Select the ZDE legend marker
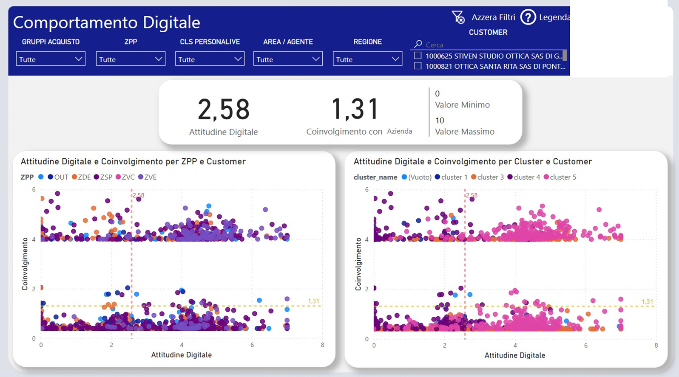679x377 pixels. [74, 177]
